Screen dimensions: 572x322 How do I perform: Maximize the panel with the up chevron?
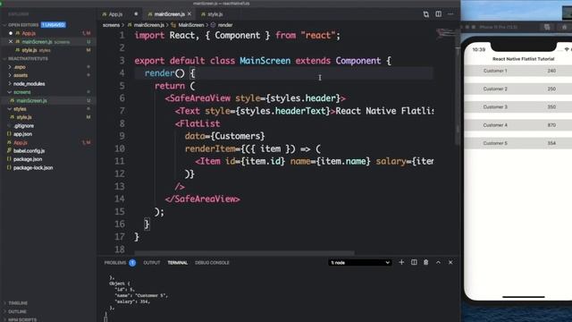tap(438, 262)
